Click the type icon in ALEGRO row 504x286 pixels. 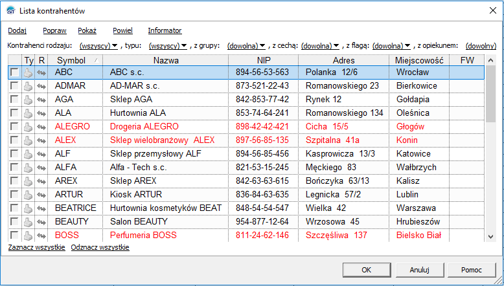28,127
